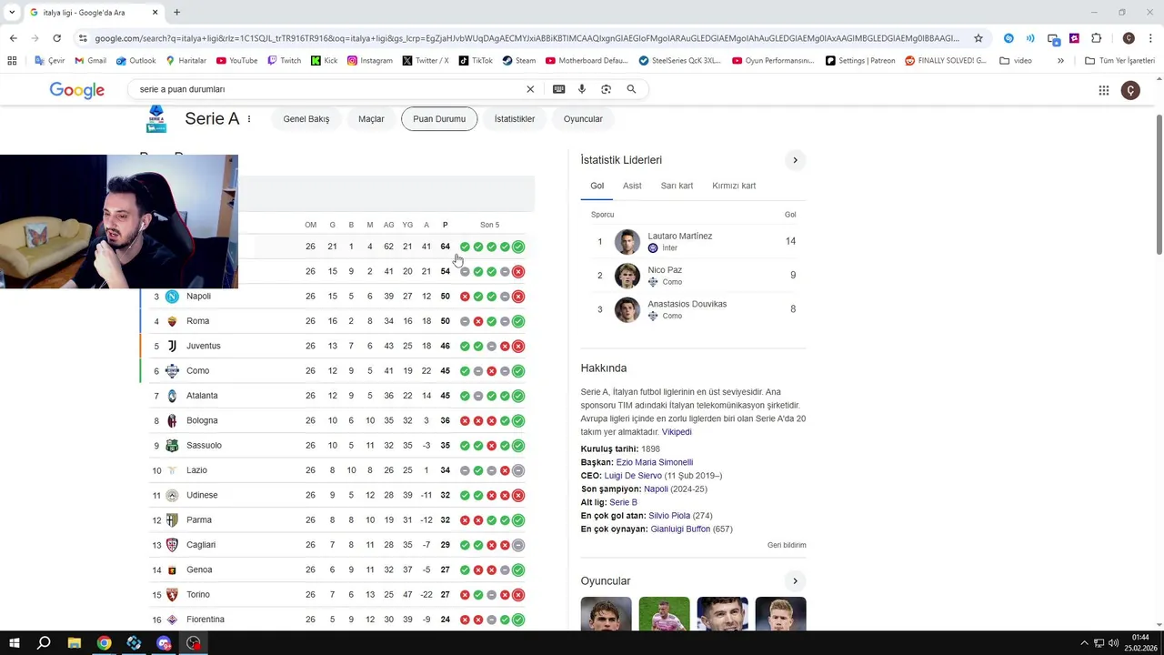Select the Sarı kart statistics tab

(x=677, y=186)
